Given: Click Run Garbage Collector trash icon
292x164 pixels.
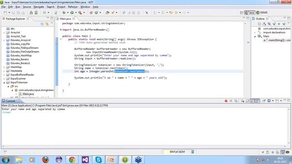Looking at the screenshot, I should (x=193, y=152).
